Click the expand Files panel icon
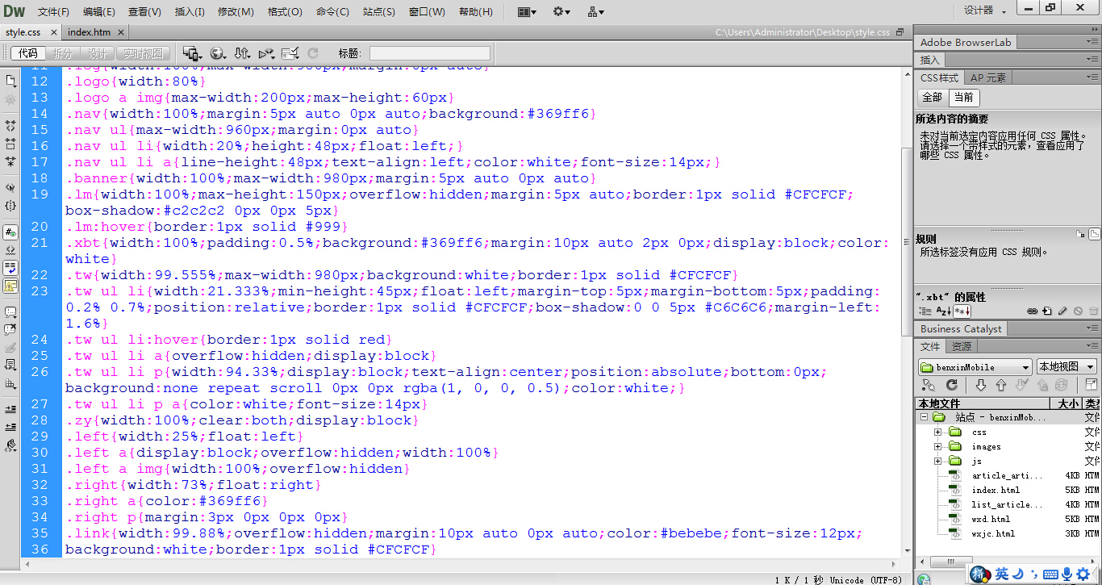The width and height of the screenshot is (1102, 585). click(x=1091, y=386)
